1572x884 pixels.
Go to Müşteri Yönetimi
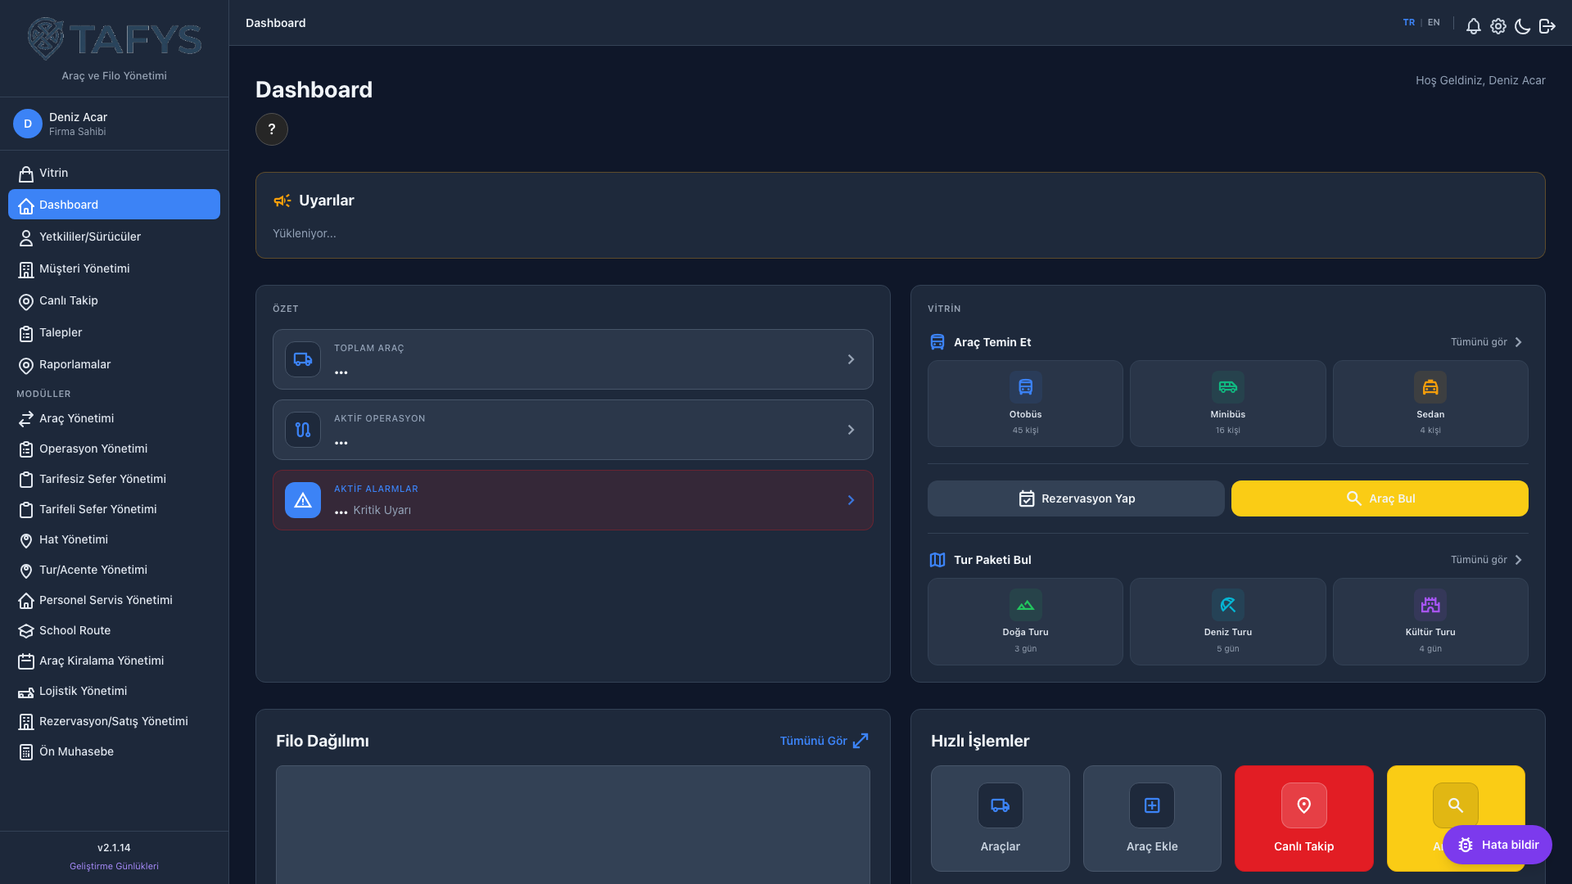click(114, 268)
